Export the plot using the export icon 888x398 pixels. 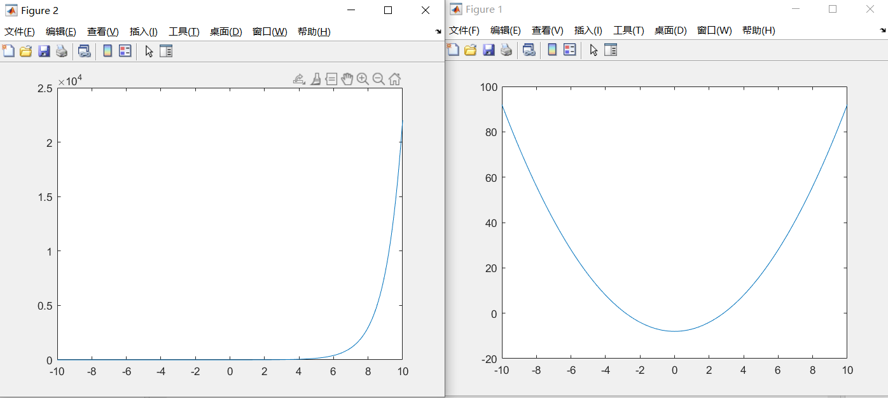tap(299, 79)
